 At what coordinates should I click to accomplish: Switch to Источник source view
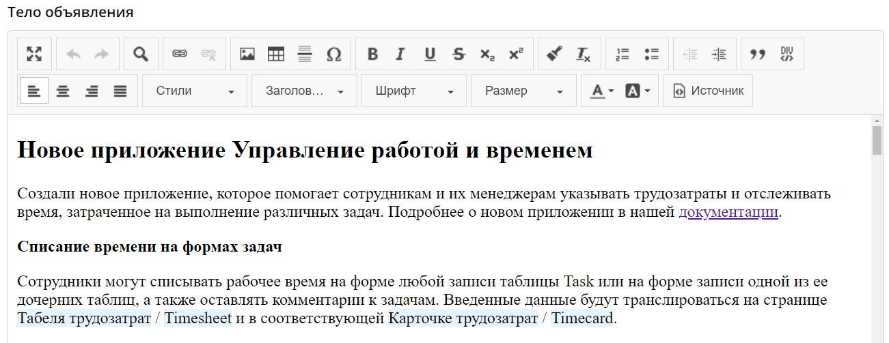(x=709, y=91)
